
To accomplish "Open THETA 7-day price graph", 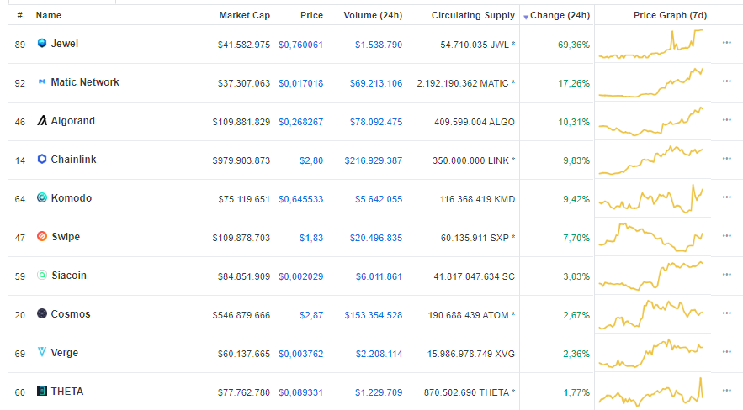I will [x=651, y=392].
